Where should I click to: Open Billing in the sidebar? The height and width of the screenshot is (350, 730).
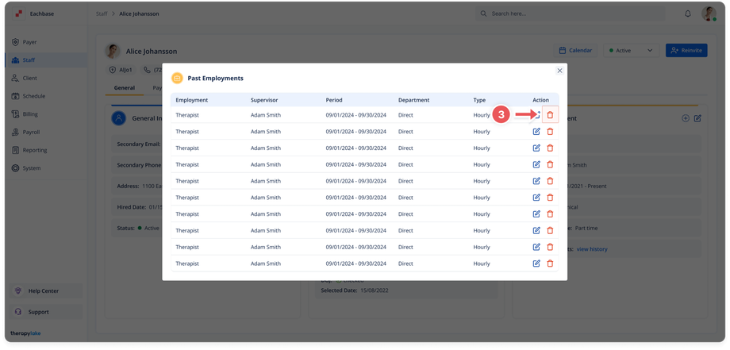coord(30,114)
